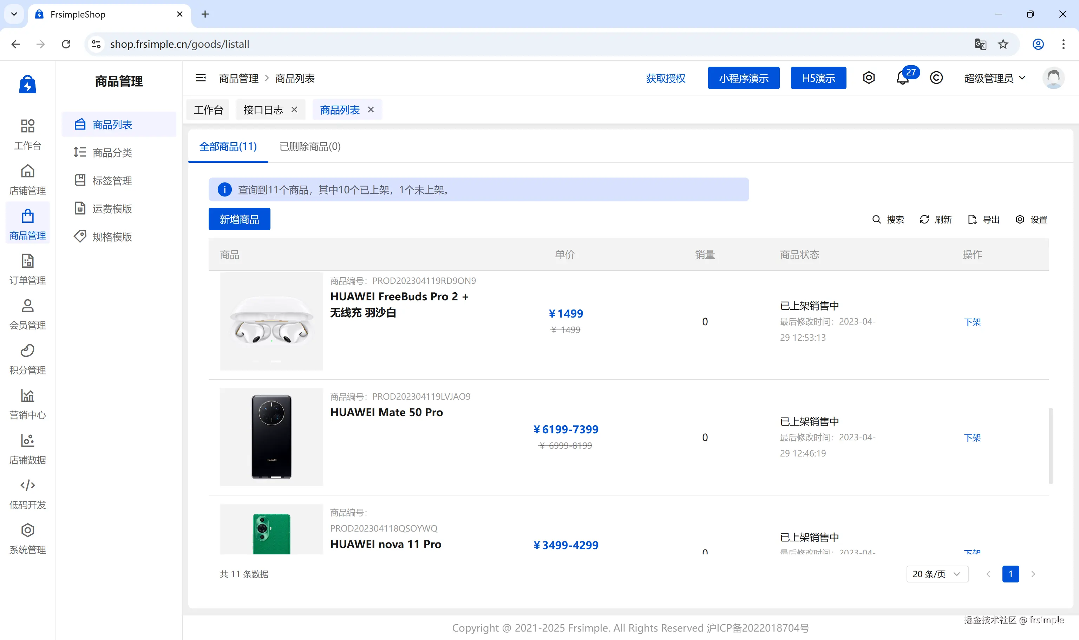Image resolution: width=1079 pixels, height=640 pixels.
Task: Open the tab search dropdown arrow
Action: tap(14, 14)
